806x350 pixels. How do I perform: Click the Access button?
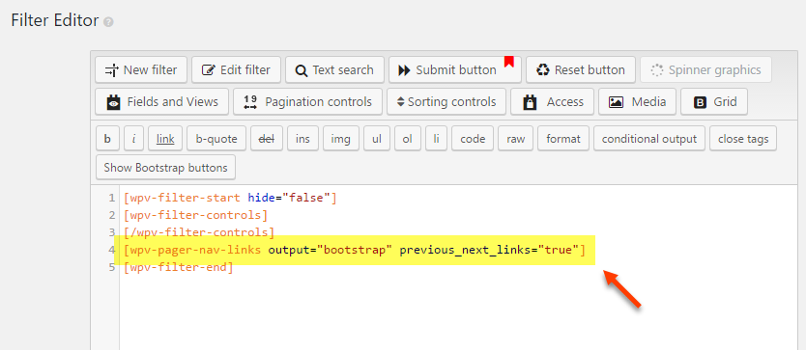point(552,101)
